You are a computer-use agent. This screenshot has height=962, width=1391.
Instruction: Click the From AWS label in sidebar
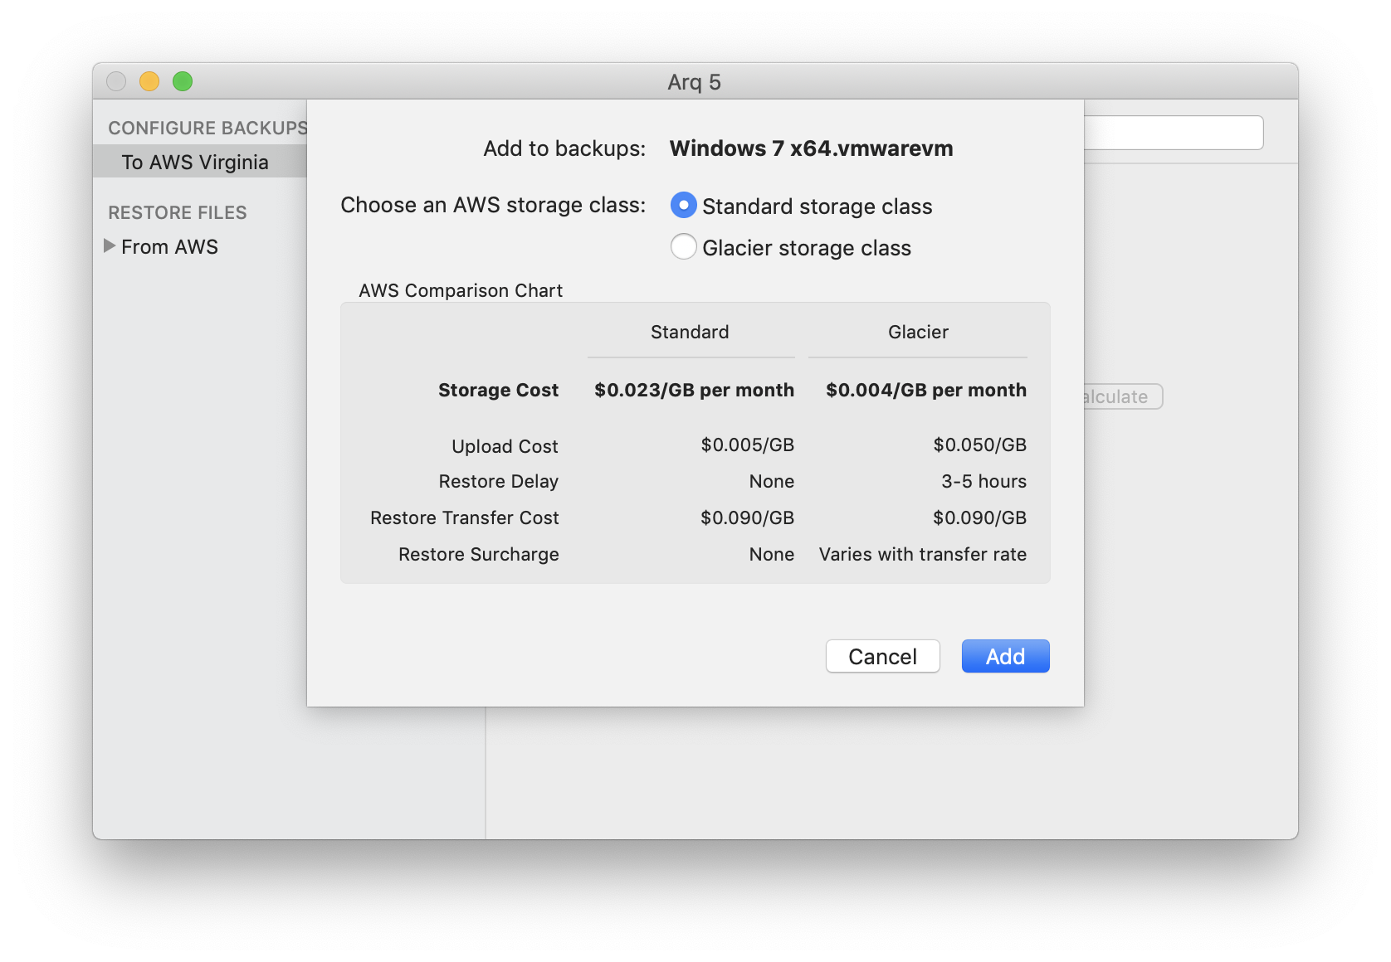169,246
